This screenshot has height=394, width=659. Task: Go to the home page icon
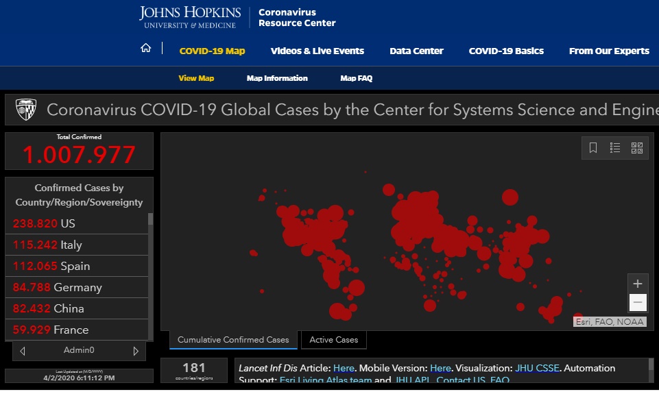pyautogui.click(x=145, y=48)
